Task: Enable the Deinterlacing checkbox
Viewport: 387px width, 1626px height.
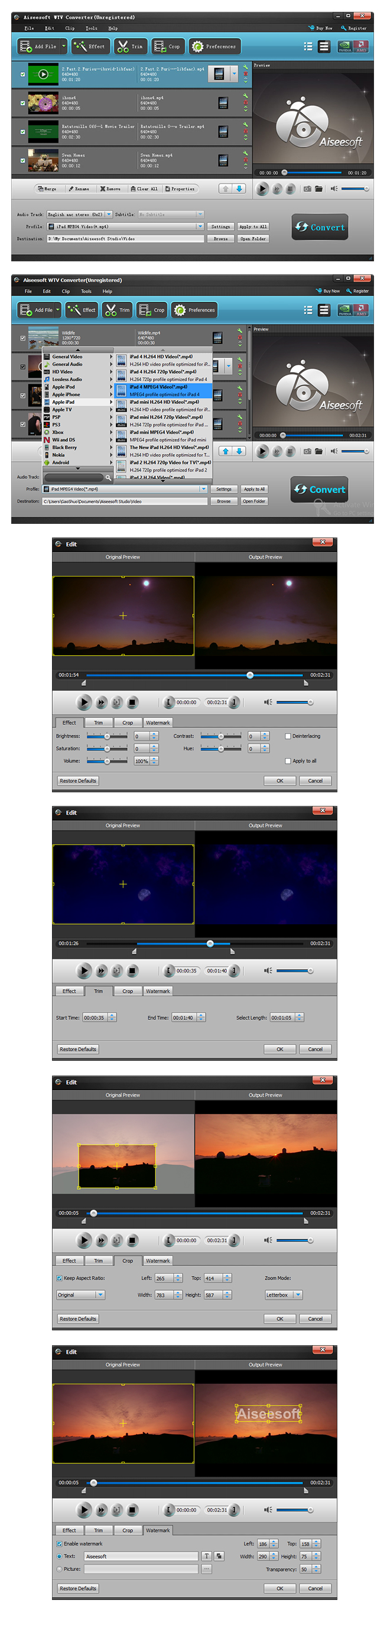Action: pos(288,736)
